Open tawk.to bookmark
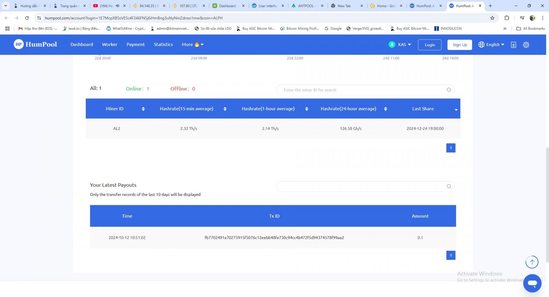549x297 pixels. point(81,28)
